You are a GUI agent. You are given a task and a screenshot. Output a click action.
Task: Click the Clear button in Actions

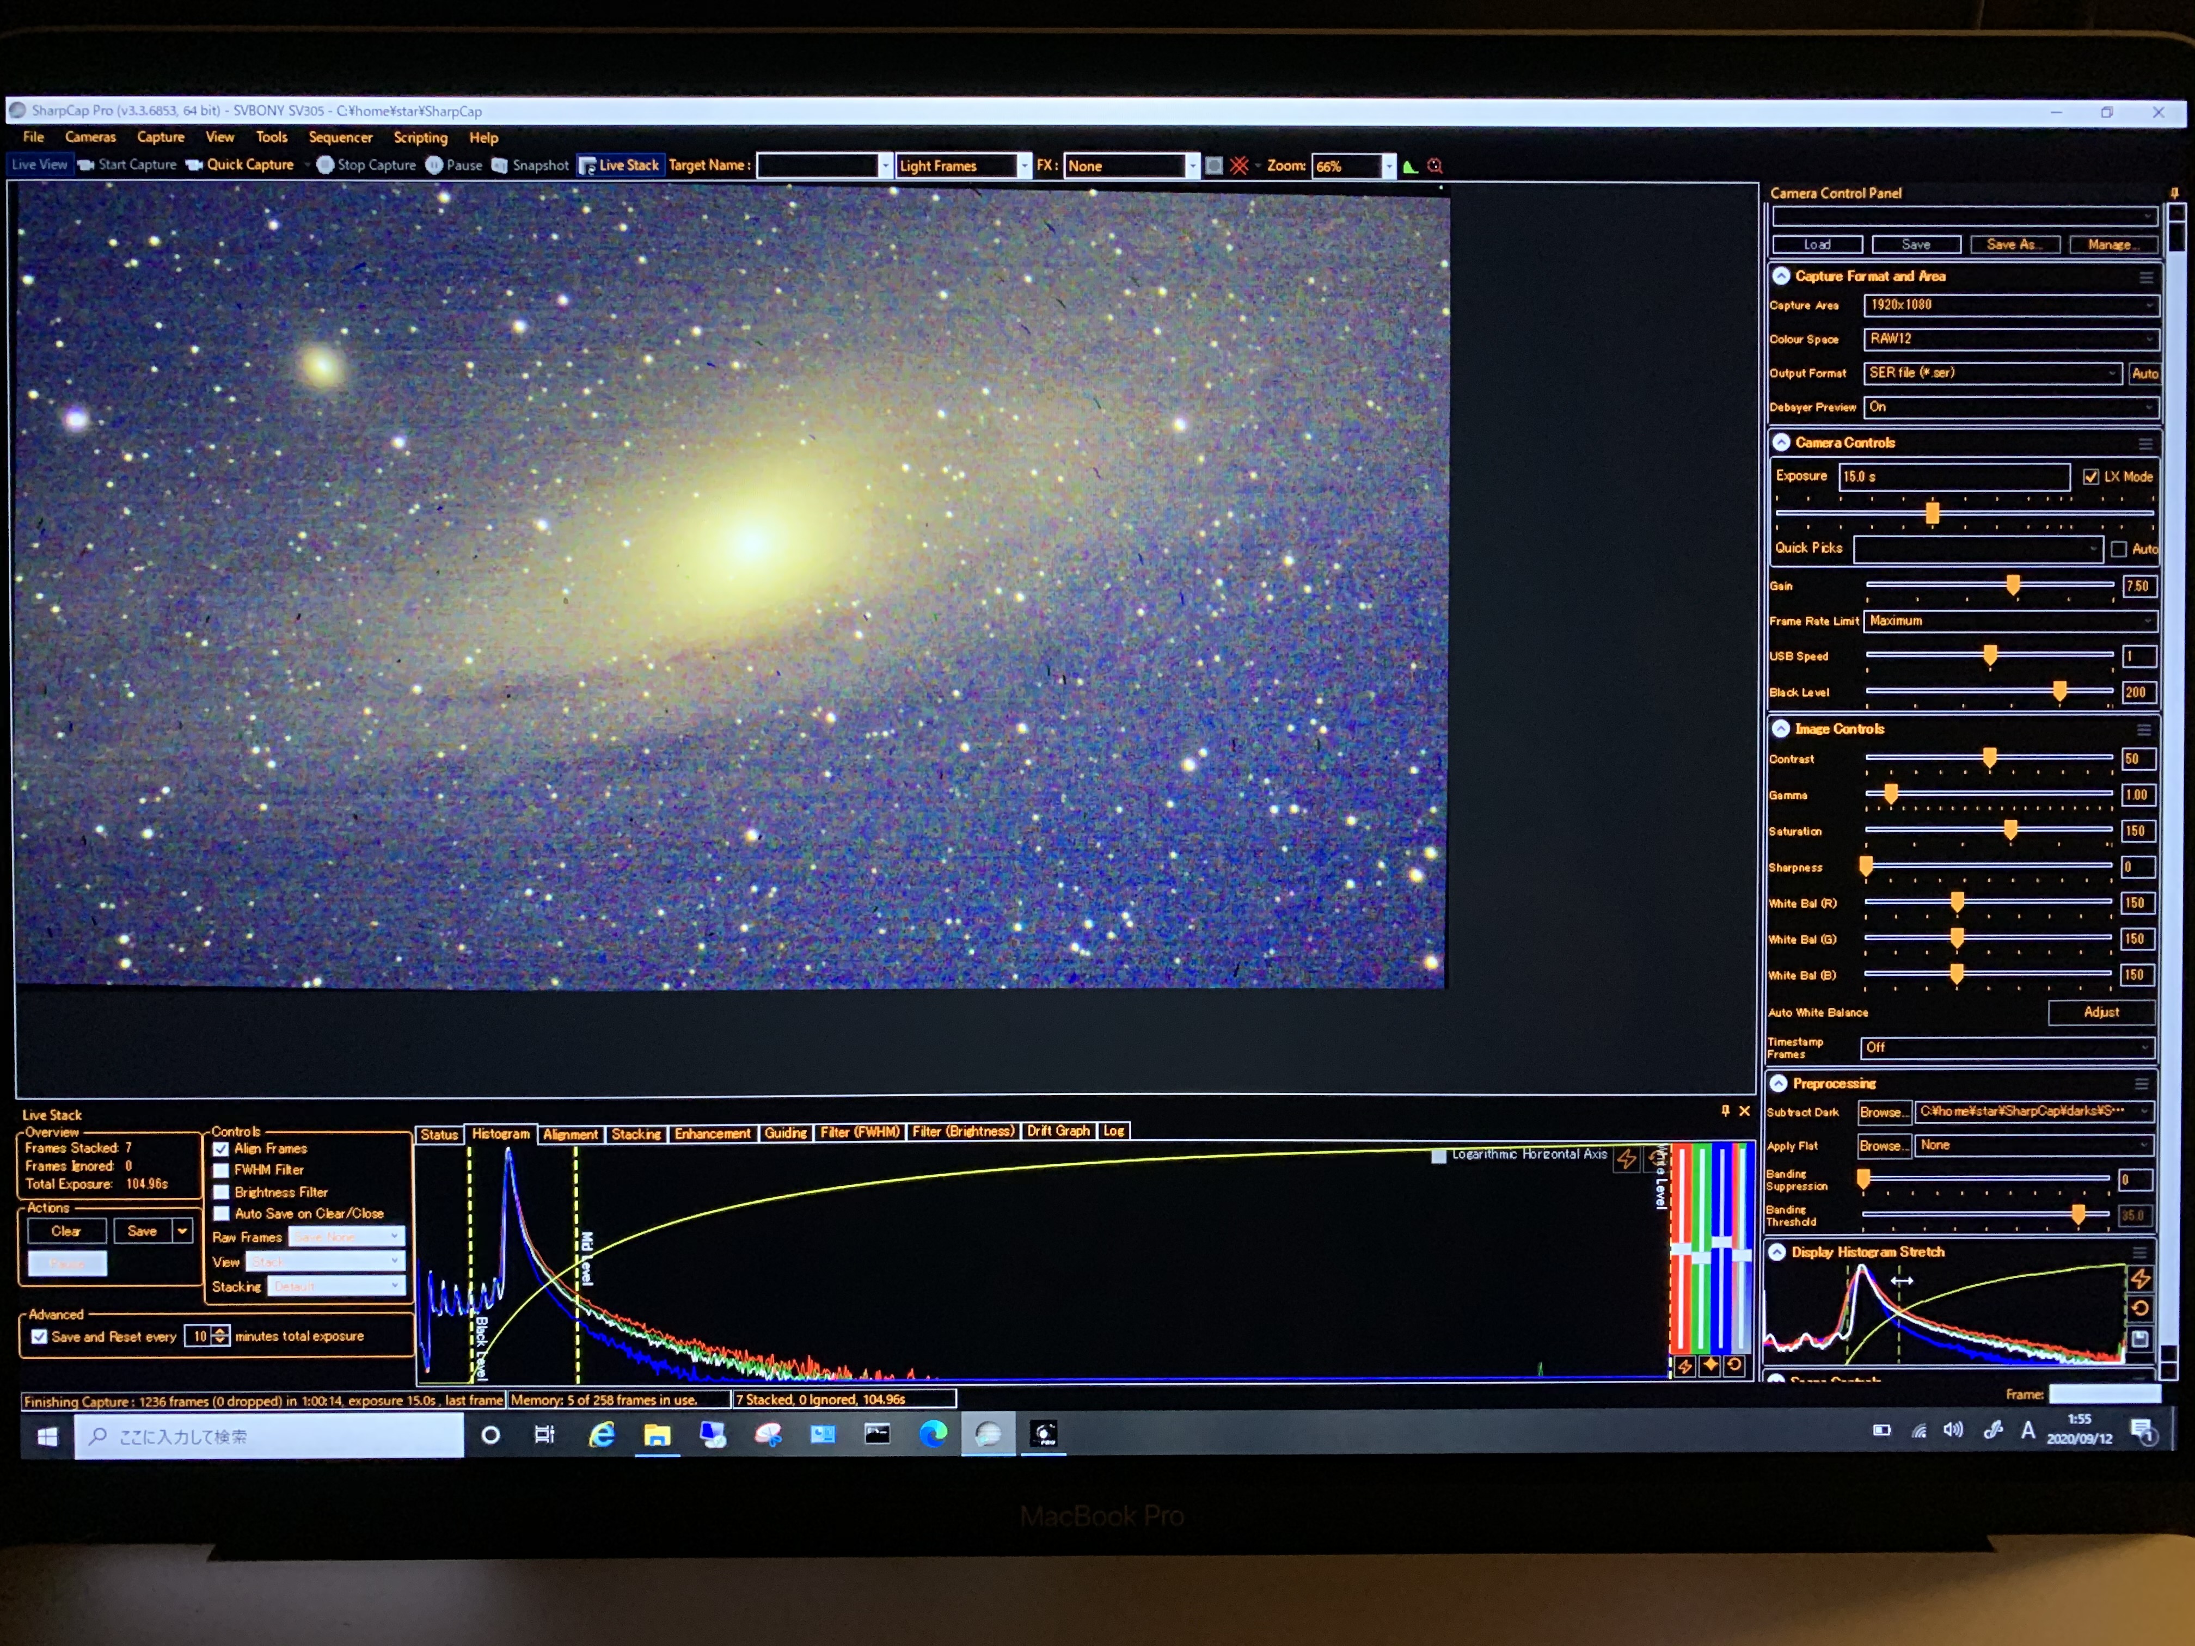[66, 1231]
